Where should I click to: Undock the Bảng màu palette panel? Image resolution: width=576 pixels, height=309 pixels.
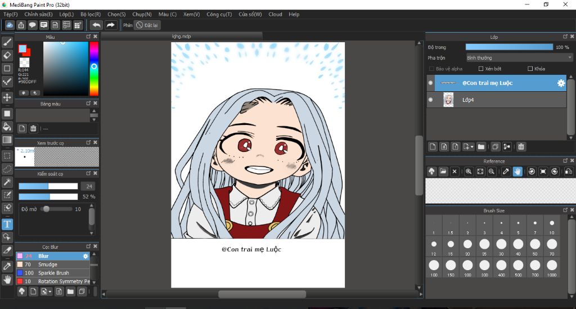tap(88, 103)
